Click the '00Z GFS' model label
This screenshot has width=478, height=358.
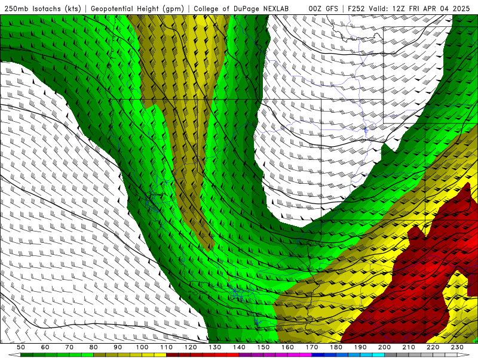(x=323, y=9)
